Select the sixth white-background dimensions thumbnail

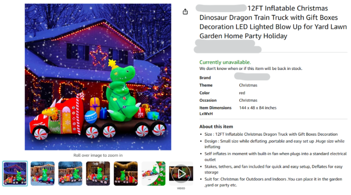click(x=153, y=173)
